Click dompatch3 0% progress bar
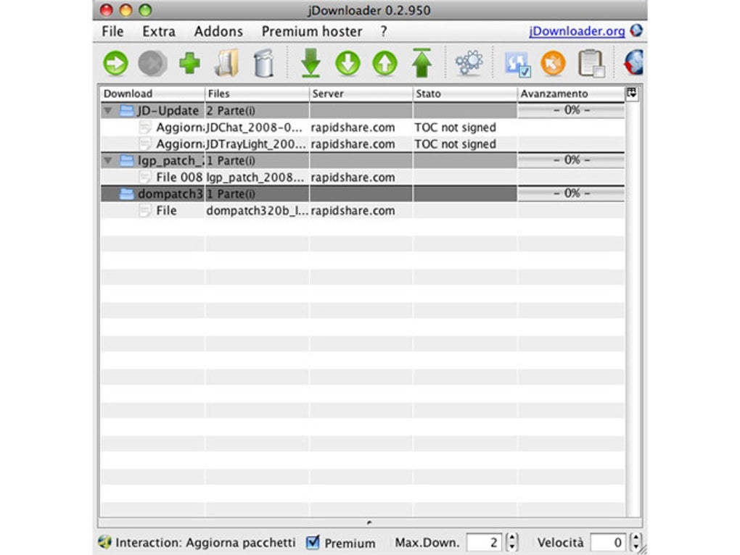 (571, 193)
